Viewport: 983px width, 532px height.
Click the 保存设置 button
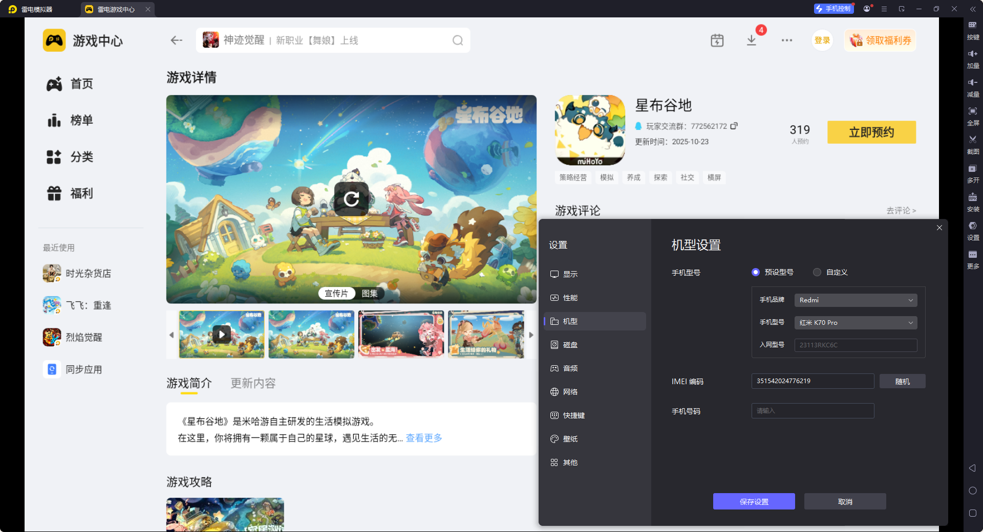click(x=754, y=501)
